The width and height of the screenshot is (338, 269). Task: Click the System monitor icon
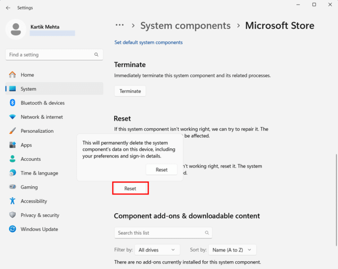pos(12,89)
